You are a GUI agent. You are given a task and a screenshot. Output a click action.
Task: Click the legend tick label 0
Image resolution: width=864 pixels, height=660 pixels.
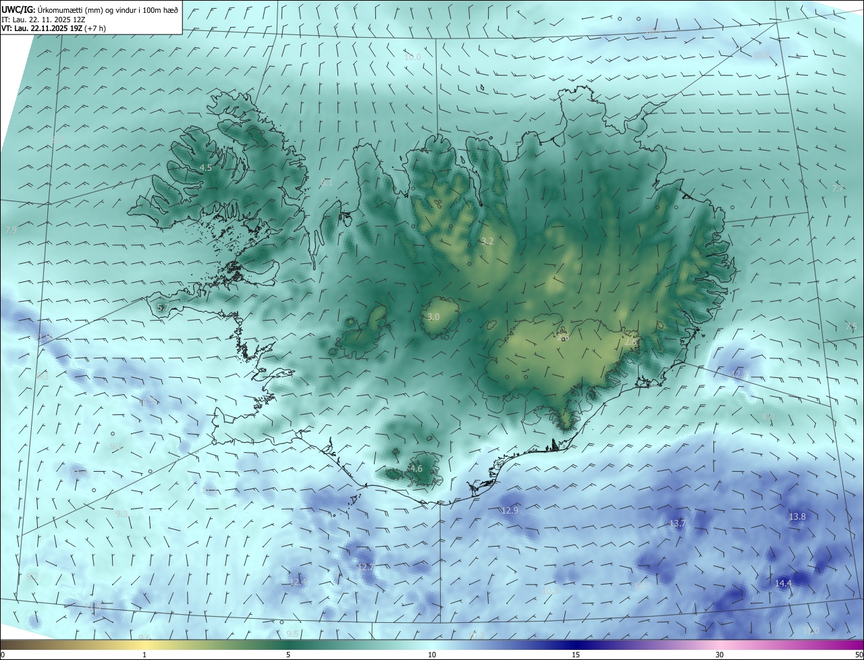tap(3, 655)
